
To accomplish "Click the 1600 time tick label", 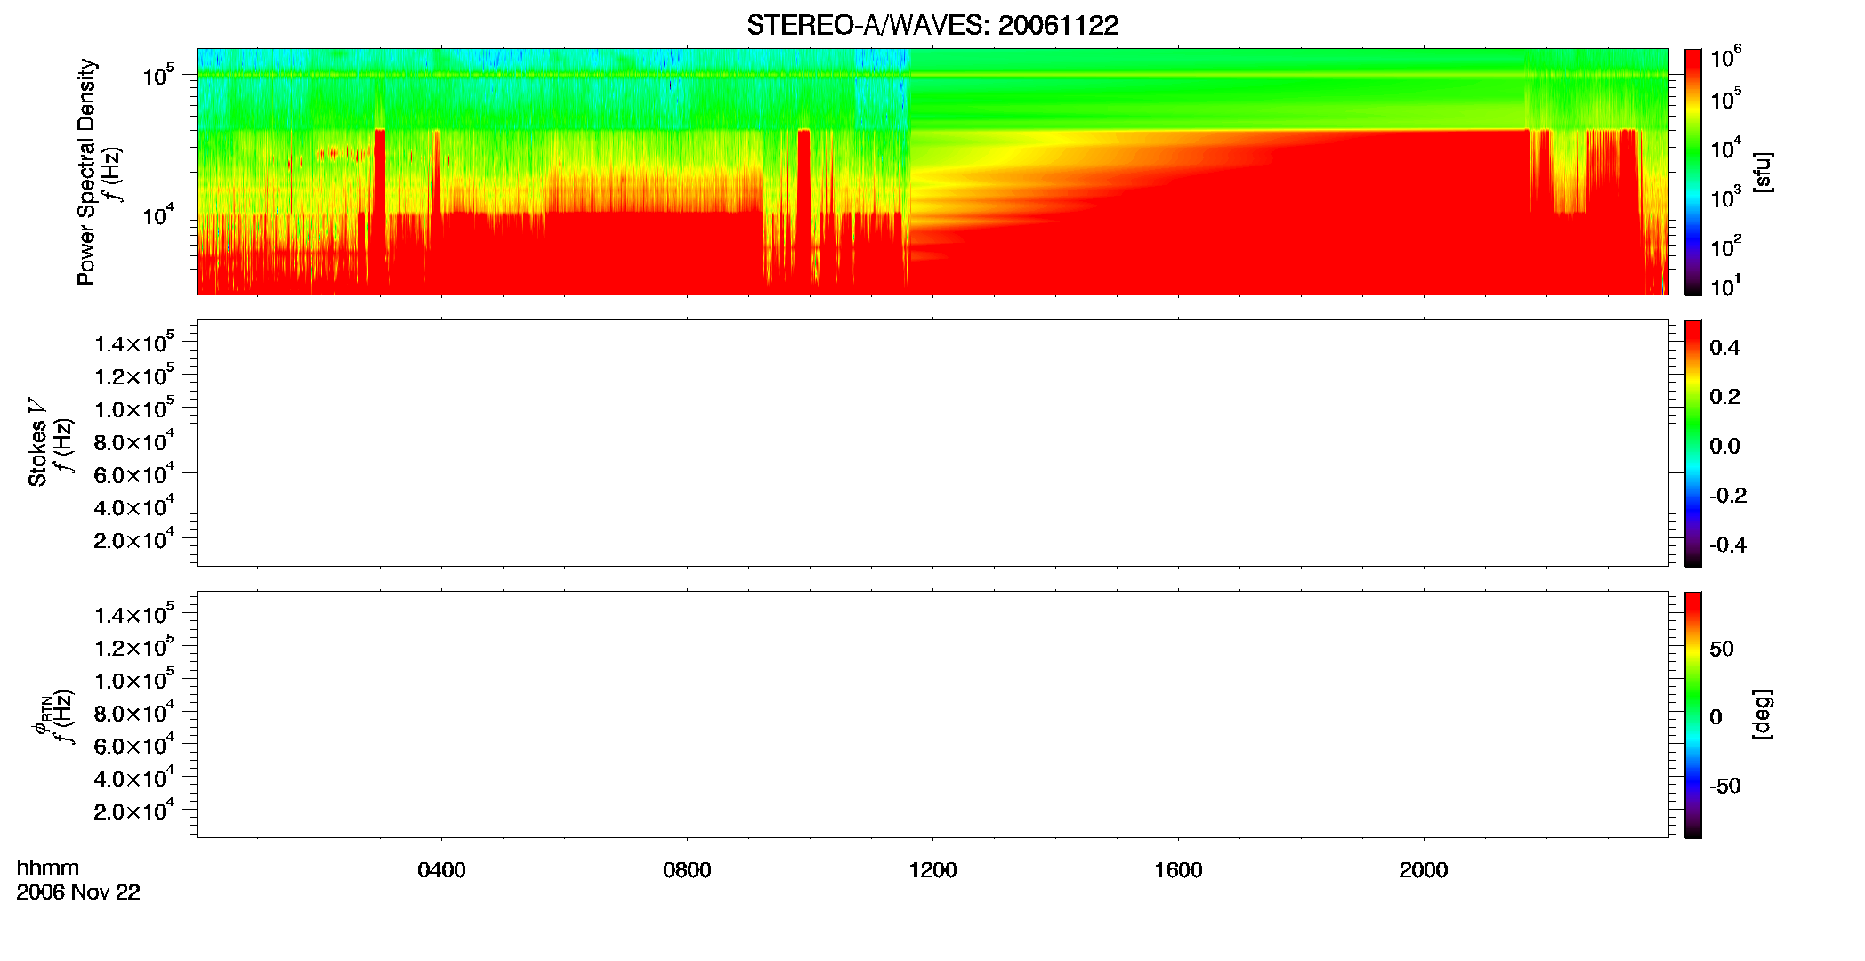I will click(x=1178, y=870).
